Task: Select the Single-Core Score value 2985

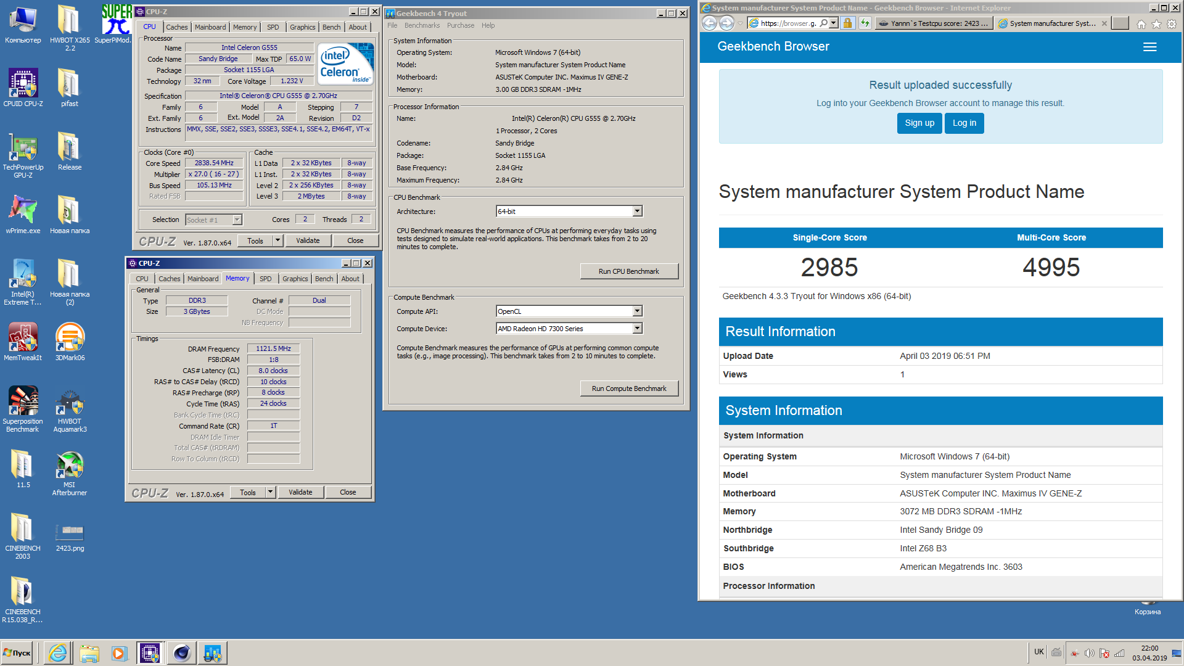Action: (829, 267)
